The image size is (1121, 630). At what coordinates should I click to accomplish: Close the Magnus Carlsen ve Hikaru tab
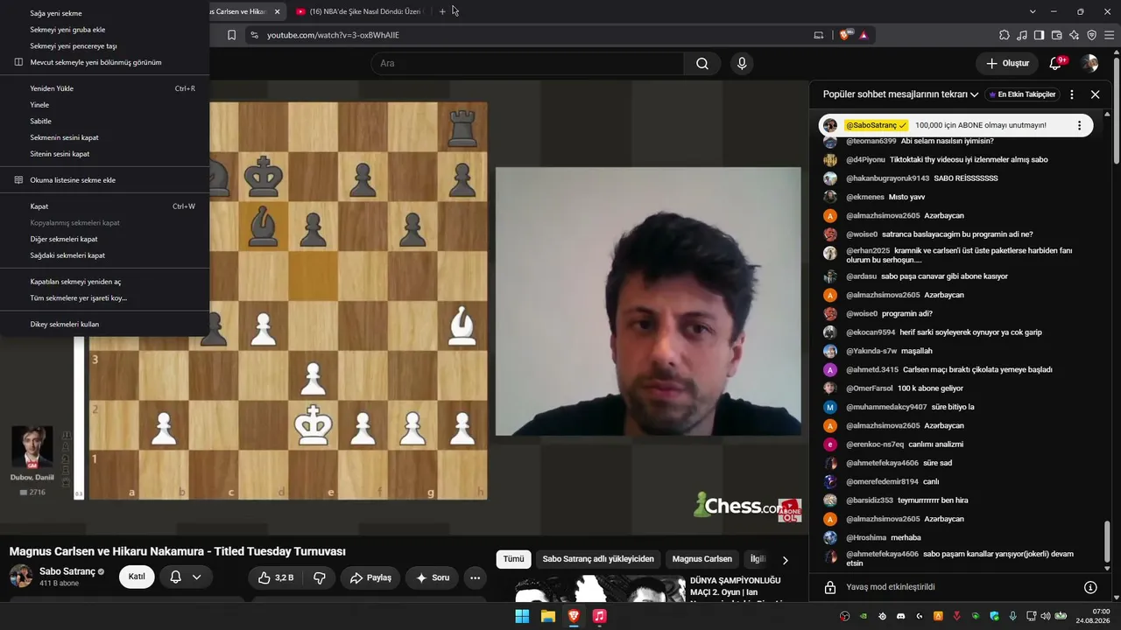coord(277,11)
